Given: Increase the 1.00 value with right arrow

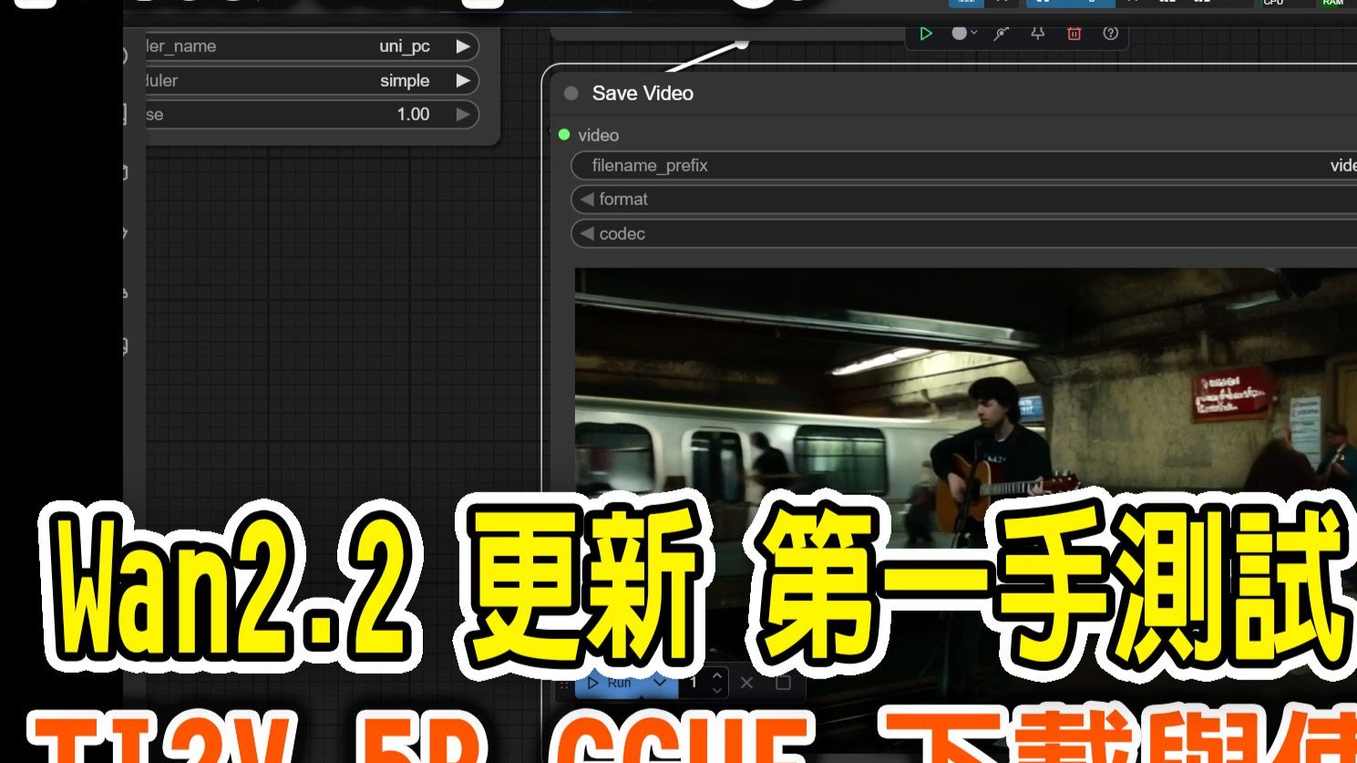Looking at the screenshot, I should pos(463,114).
